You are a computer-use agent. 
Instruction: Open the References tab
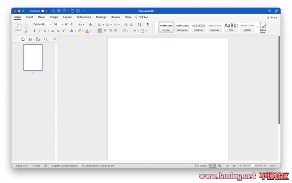[84, 17]
